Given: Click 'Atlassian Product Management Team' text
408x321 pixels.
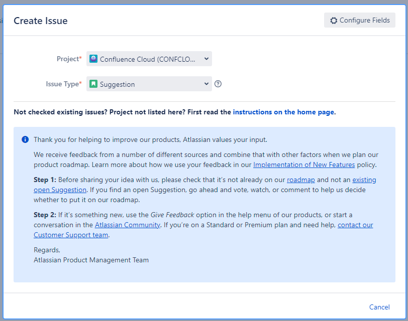Looking at the screenshot, I should (91, 260).
